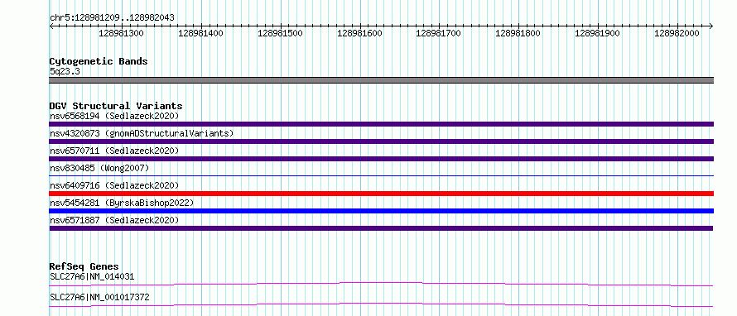Screen dimensions: 737x316
Task: Click the chr5:128981209..128982043 coordinates label
Action: click(x=112, y=17)
